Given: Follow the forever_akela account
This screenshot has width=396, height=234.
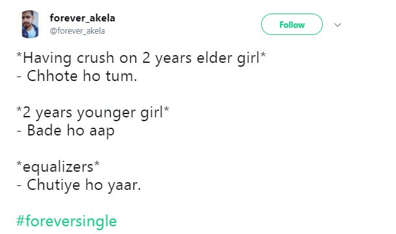Looking at the screenshot, I should [292, 25].
